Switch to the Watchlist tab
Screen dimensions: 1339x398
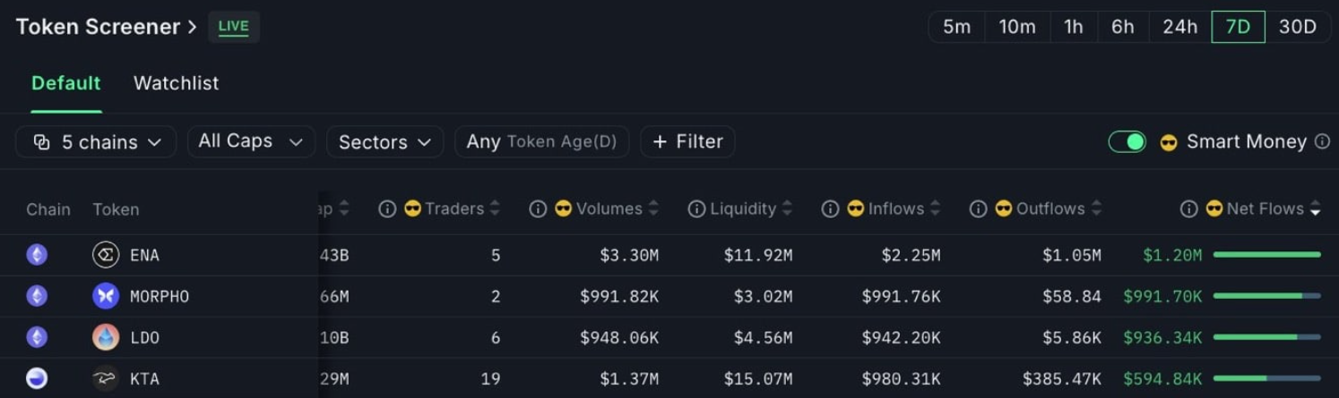pos(176,83)
